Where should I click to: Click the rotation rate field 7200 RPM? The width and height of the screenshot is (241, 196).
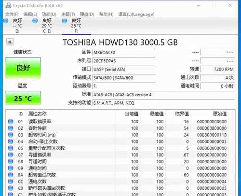(x=218, y=70)
